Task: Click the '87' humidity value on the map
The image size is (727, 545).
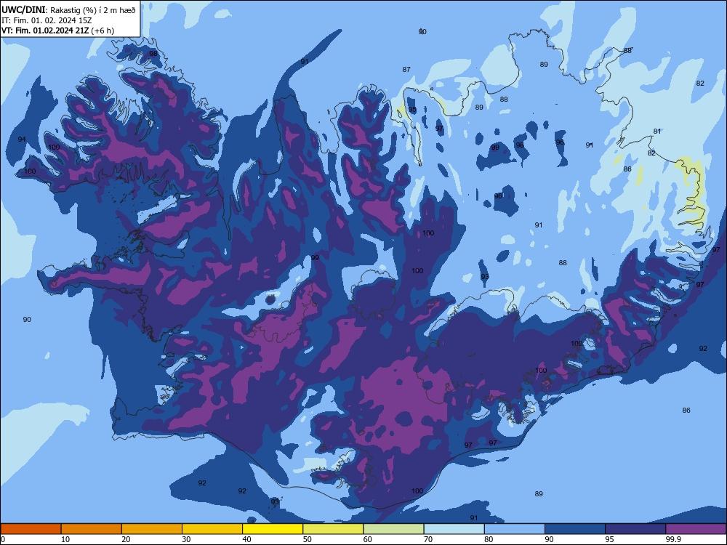Action: 406,69
